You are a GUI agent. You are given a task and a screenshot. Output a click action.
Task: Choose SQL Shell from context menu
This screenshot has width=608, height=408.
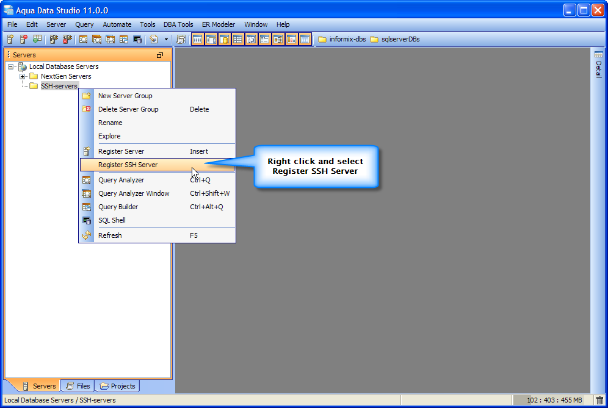click(157, 220)
